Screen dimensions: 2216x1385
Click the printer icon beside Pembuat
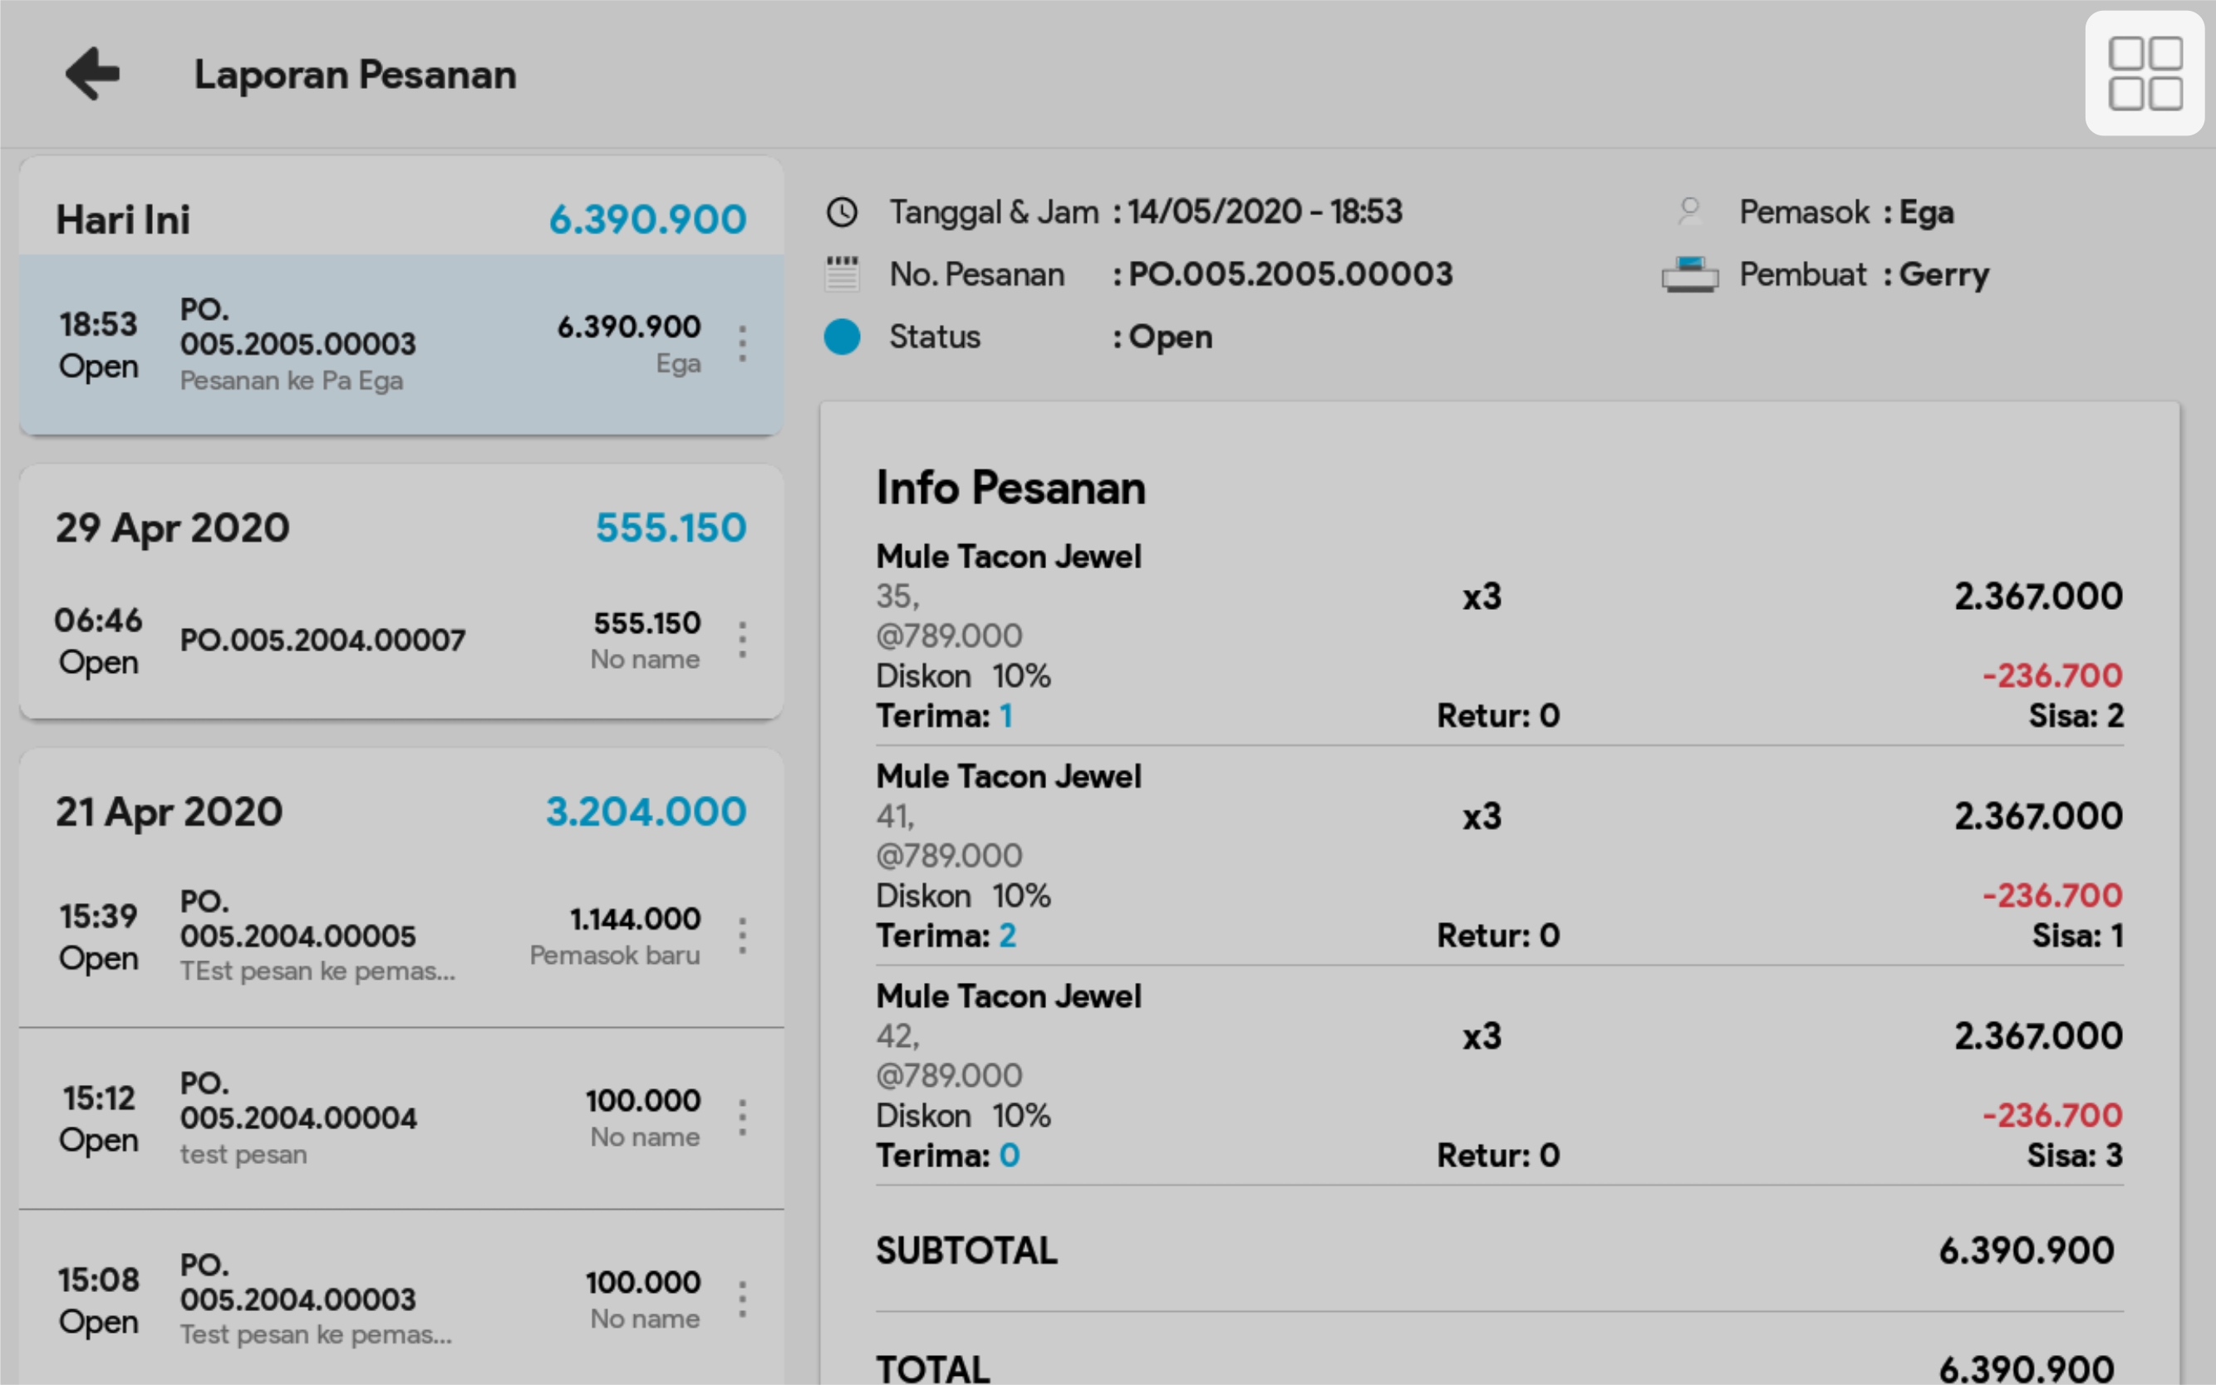(1690, 275)
